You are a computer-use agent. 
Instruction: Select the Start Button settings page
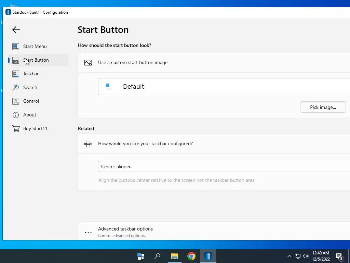point(38,60)
